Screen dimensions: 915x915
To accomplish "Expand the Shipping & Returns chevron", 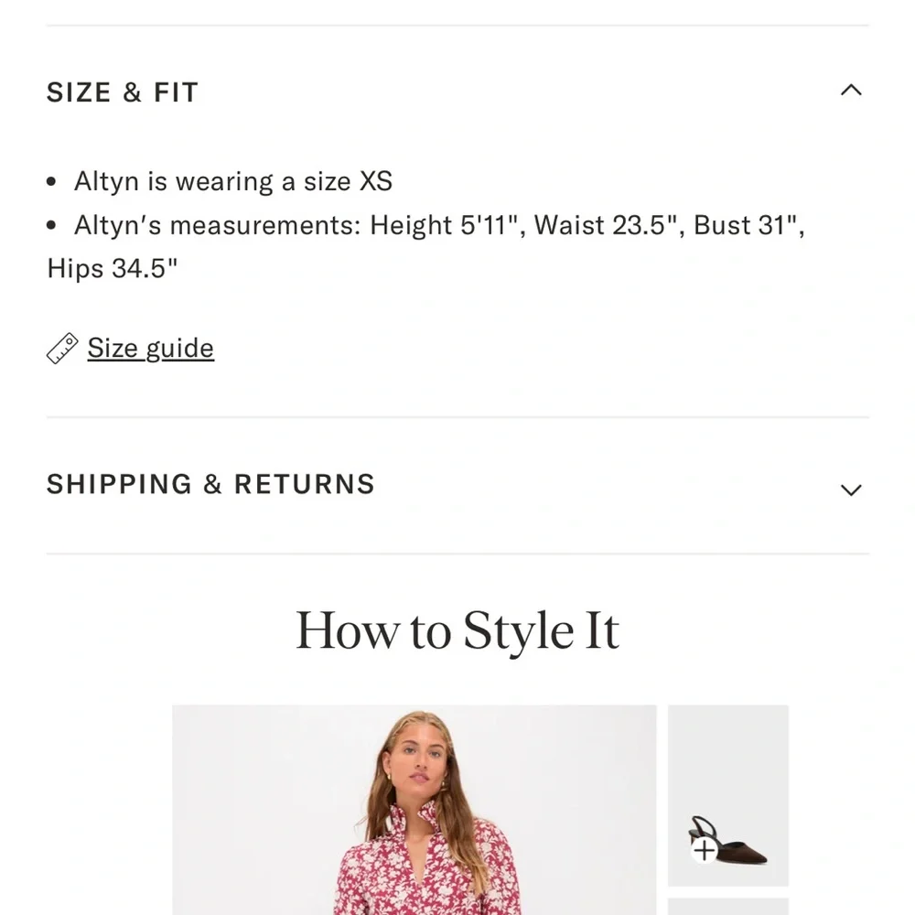I will point(851,490).
